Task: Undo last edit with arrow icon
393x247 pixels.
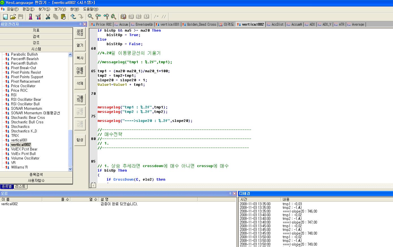Action: pyautogui.click(x=73, y=17)
